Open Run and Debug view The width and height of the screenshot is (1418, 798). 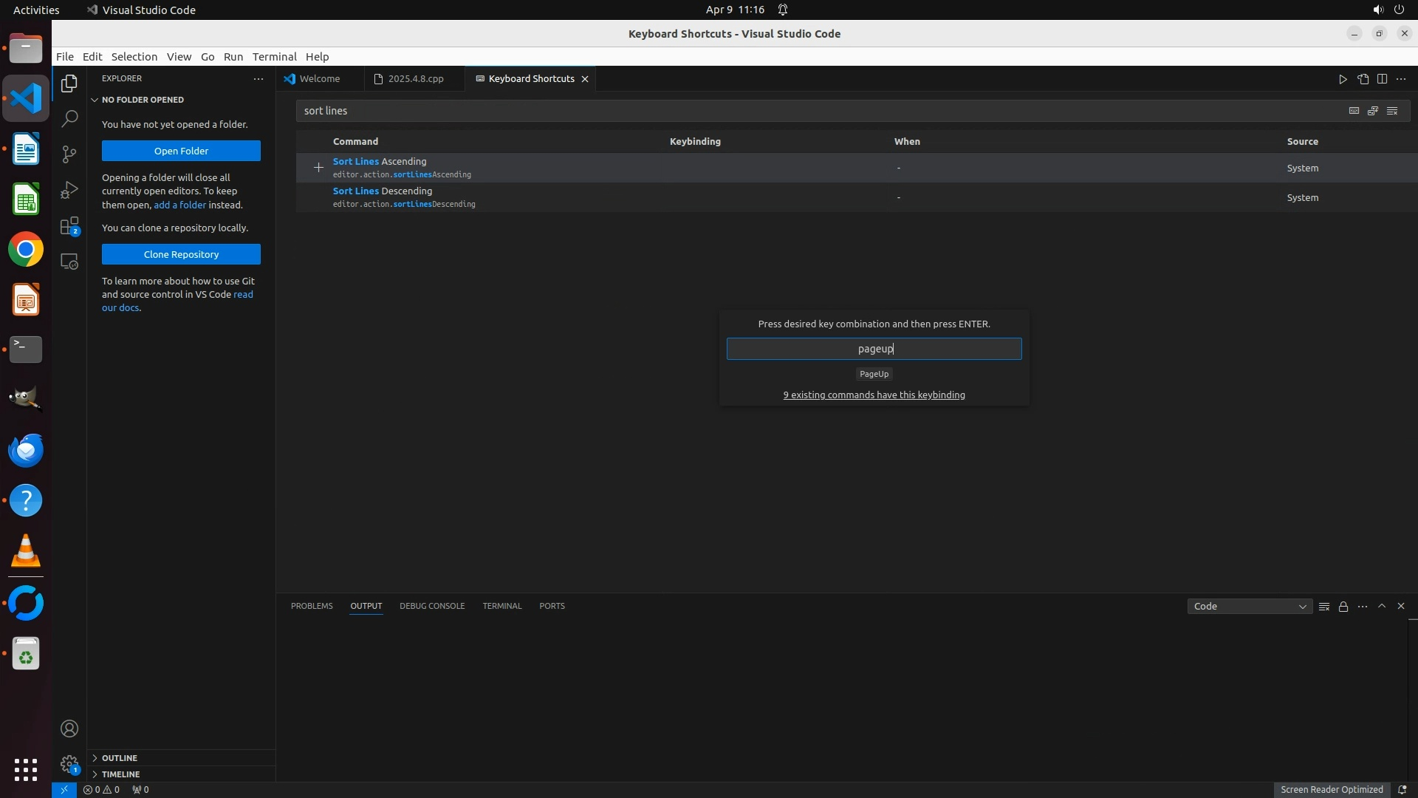pyautogui.click(x=69, y=190)
